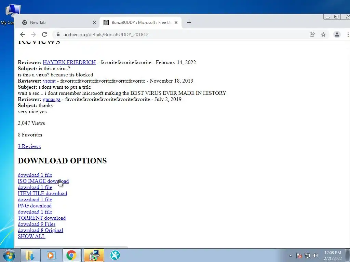Go back using the browser back arrow

pyautogui.click(x=23, y=34)
